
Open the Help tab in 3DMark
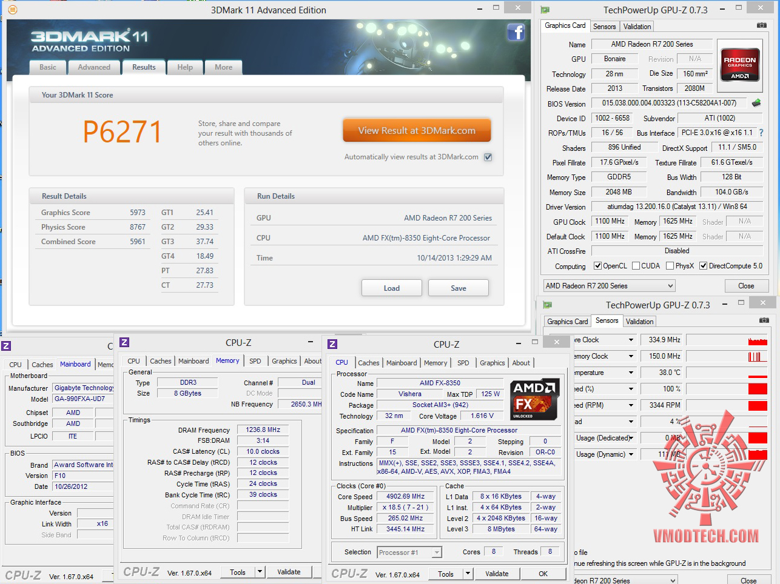[x=185, y=67]
